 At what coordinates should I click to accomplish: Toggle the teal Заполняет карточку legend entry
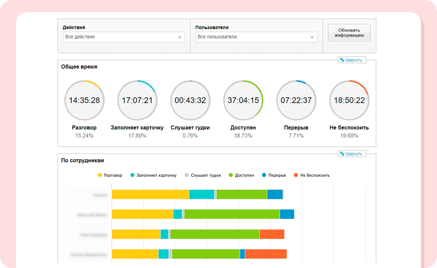click(x=153, y=175)
